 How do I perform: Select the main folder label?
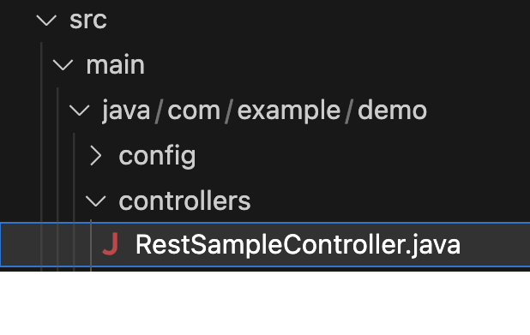(x=115, y=65)
